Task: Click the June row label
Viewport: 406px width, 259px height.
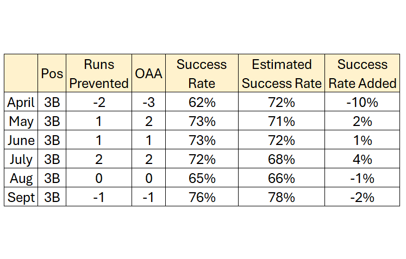Action: tap(21, 140)
